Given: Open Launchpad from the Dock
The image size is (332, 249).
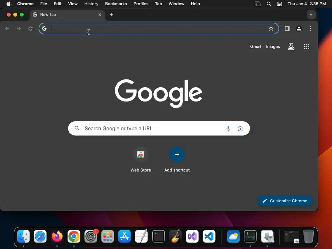Looking at the screenshot, I should (108, 236).
